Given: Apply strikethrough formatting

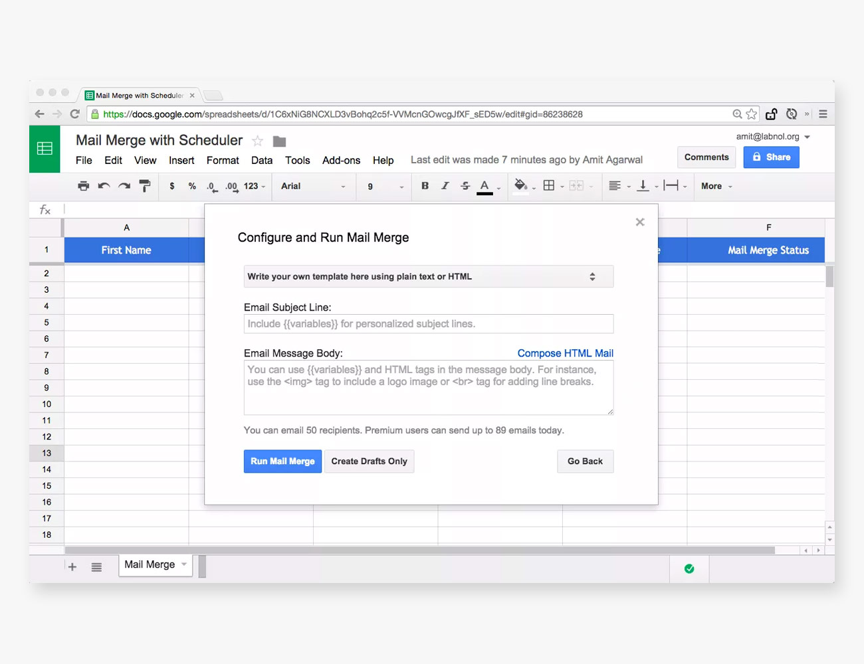Looking at the screenshot, I should pos(465,186).
